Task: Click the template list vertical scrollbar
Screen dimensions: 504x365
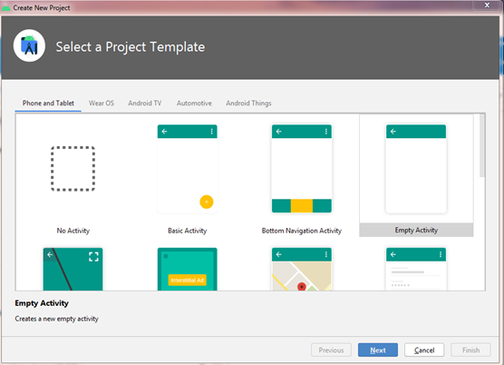Action: pyautogui.click(x=482, y=145)
